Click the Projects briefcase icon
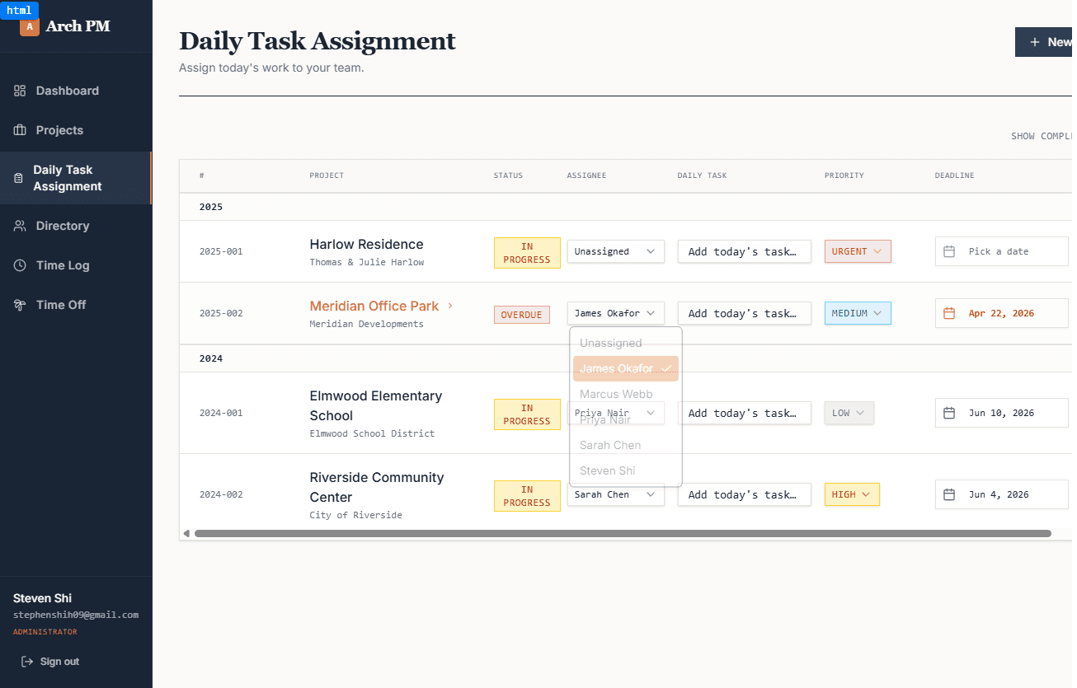Screen dimensions: 1077x688 point(20,130)
